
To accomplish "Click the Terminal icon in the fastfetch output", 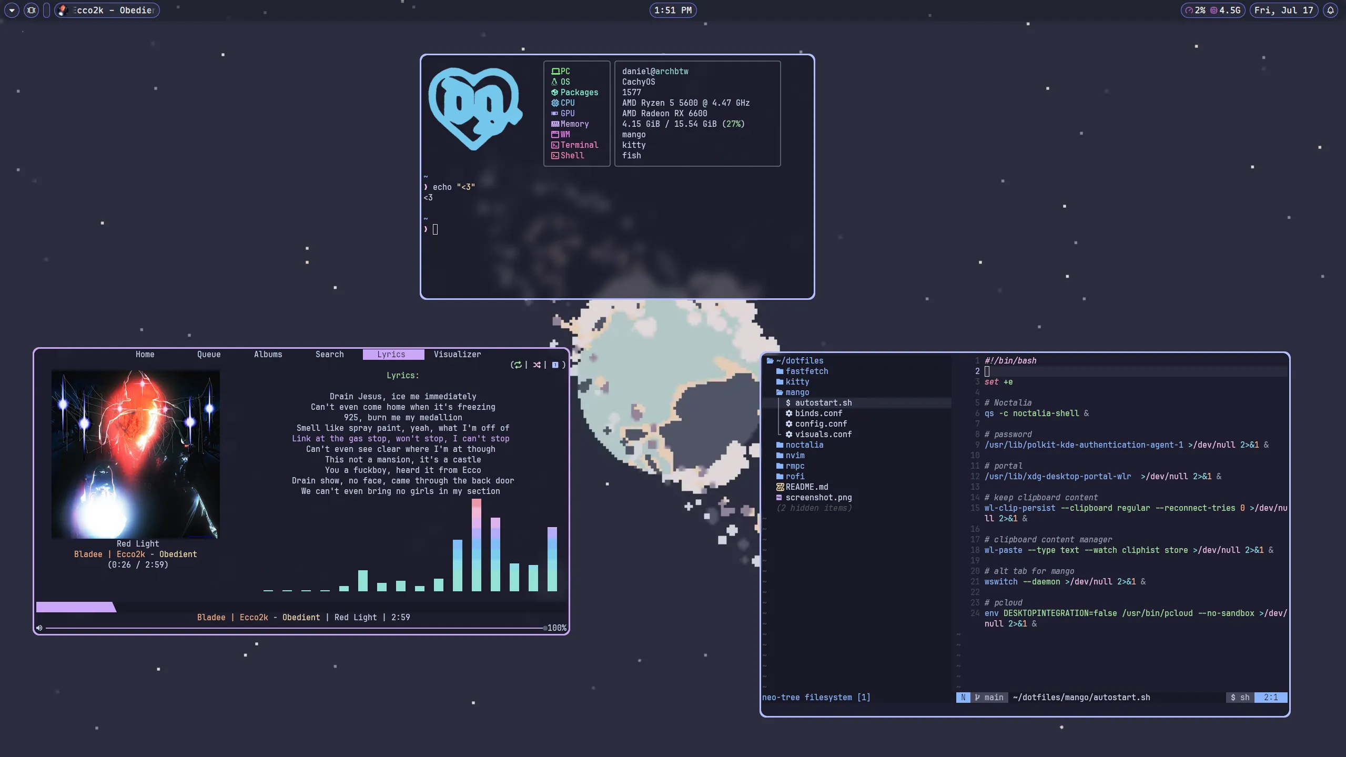I will 554,145.
